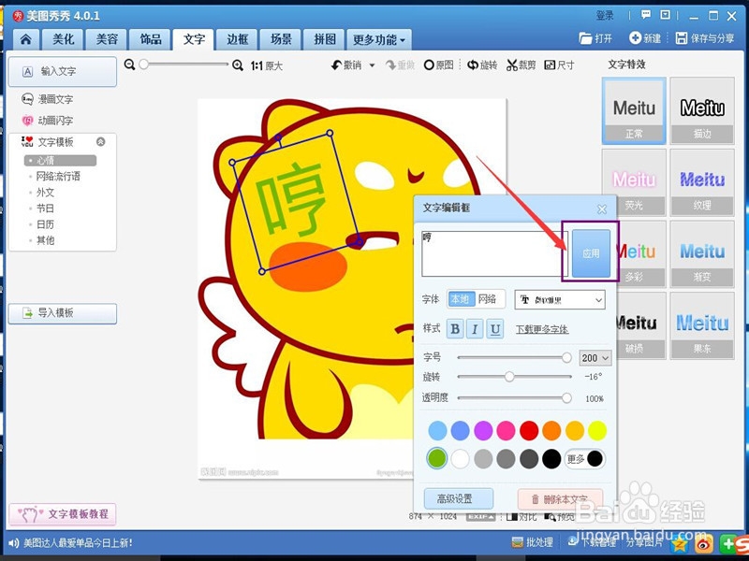Go to the home tab icon
This screenshot has width=749, height=561.
point(26,39)
